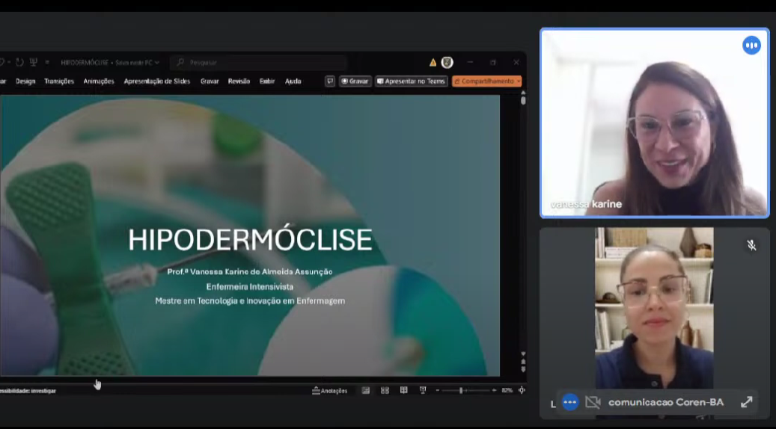Viewport: 776px width, 429px height.
Task: Click the next slide arrow on scrollbar
Action: pos(523,369)
